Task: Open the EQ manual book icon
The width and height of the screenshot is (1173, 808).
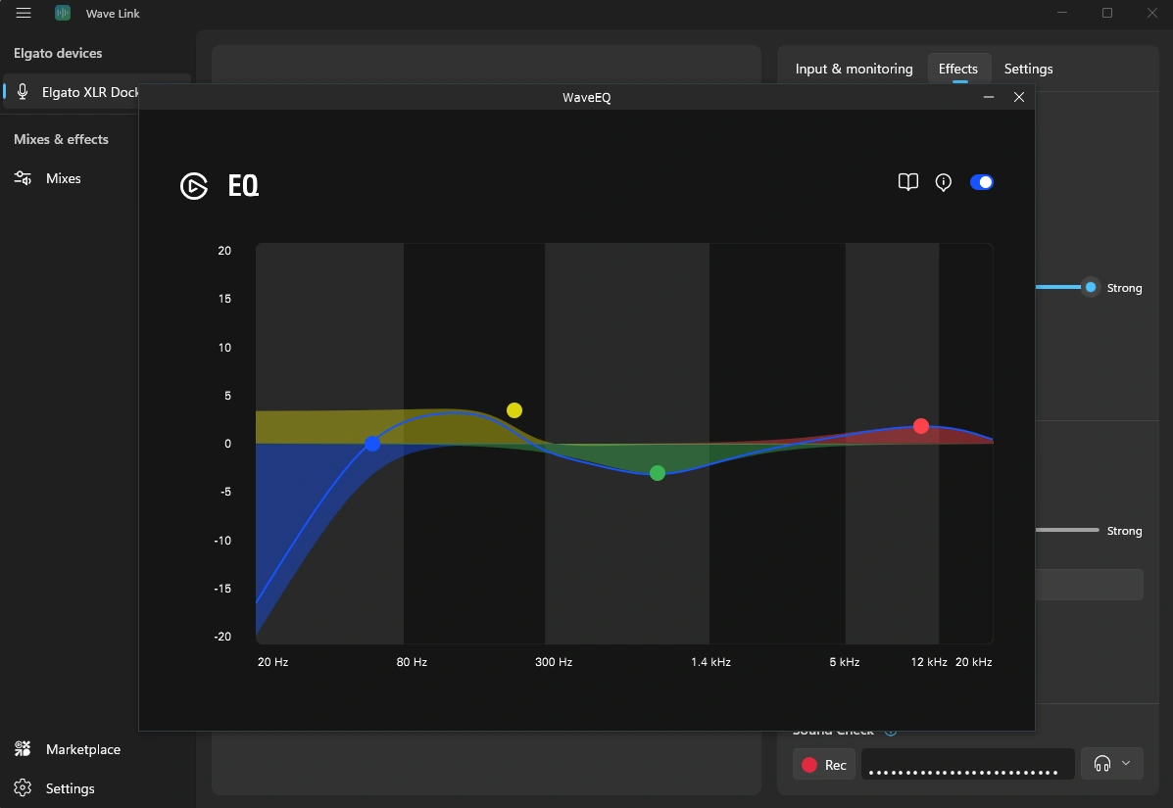Action: pyautogui.click(x=908, y=182)
